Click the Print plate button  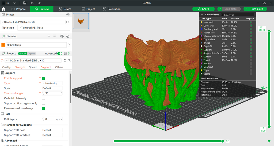coord(257,9)
